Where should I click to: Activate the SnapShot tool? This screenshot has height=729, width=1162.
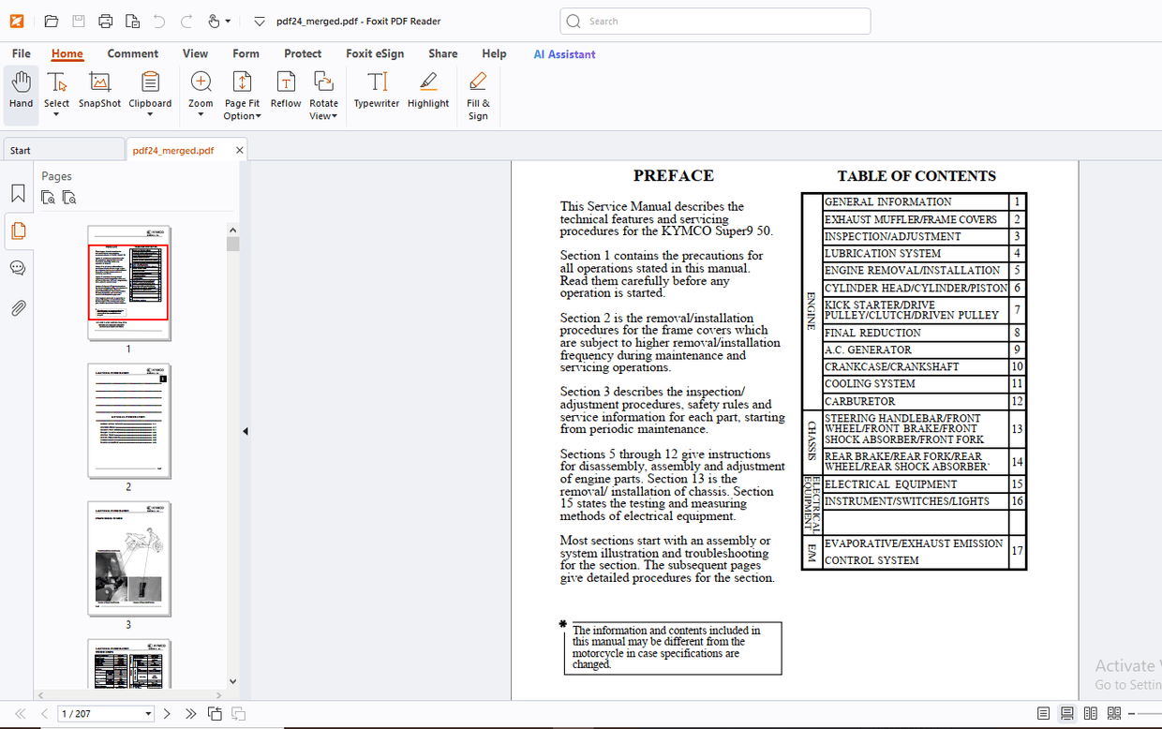99,91
